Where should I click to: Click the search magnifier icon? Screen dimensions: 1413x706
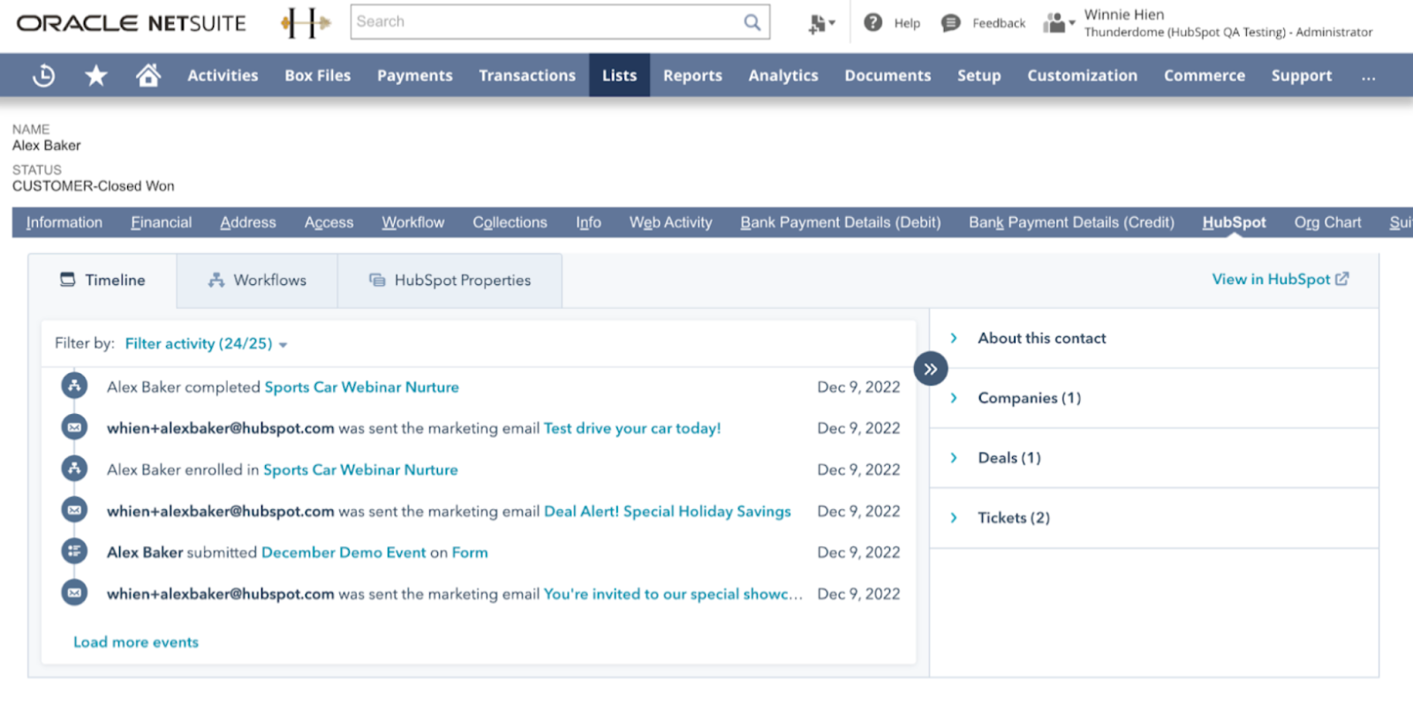click(752, 22)
